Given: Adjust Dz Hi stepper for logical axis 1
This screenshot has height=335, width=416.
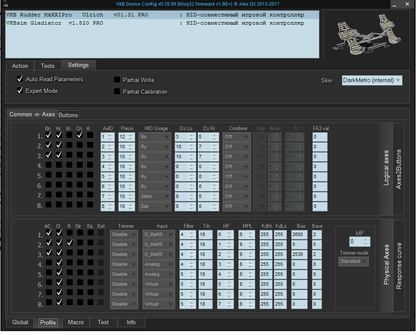Looking at the screenshot, I should coord(214,137).
